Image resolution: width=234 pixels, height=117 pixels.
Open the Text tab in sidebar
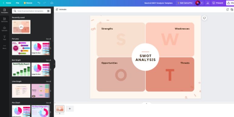coord(5,38)
